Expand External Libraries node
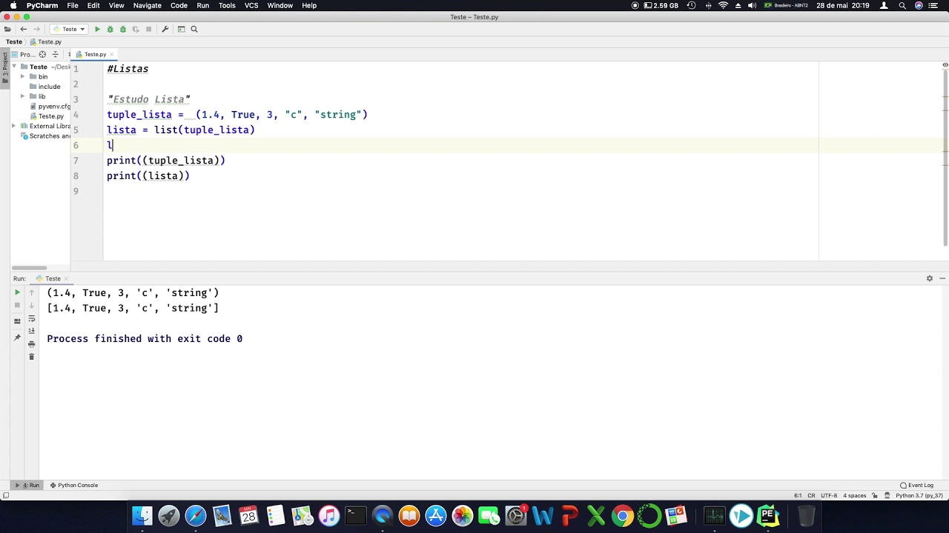This screenshot has width=949, height=533. 14,126
